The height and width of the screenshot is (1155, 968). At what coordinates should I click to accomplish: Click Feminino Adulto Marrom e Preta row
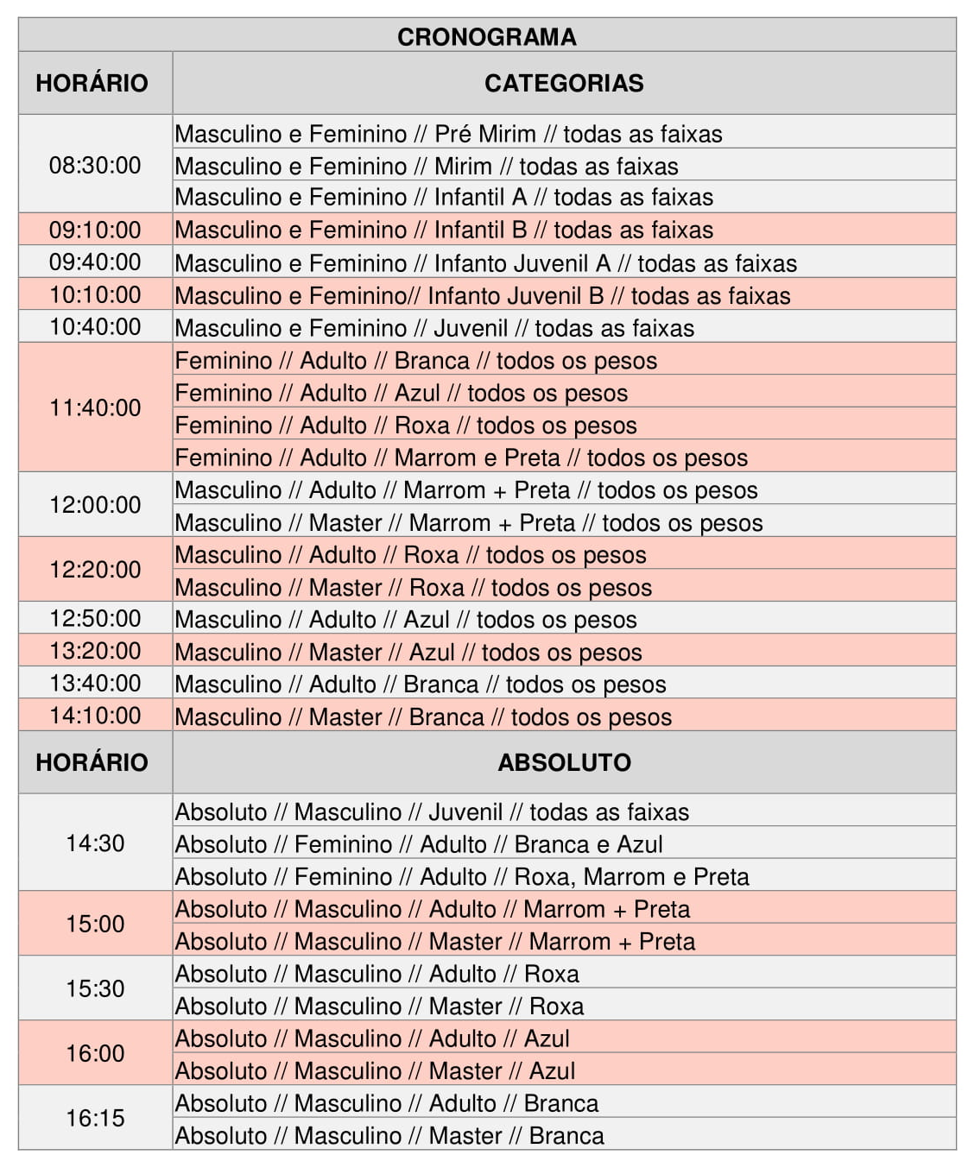[461, 458]
